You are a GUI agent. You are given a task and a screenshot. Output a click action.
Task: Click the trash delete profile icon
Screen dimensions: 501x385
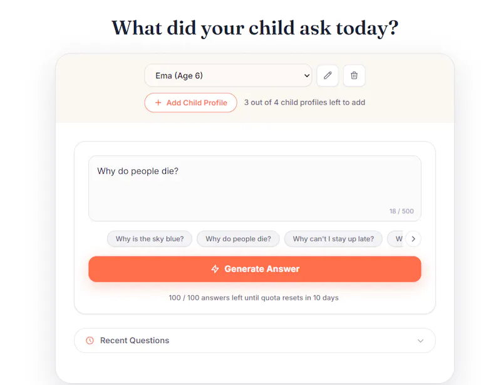click(354, 75)
